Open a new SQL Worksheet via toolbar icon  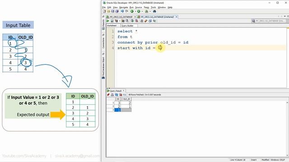coord(146,11)
